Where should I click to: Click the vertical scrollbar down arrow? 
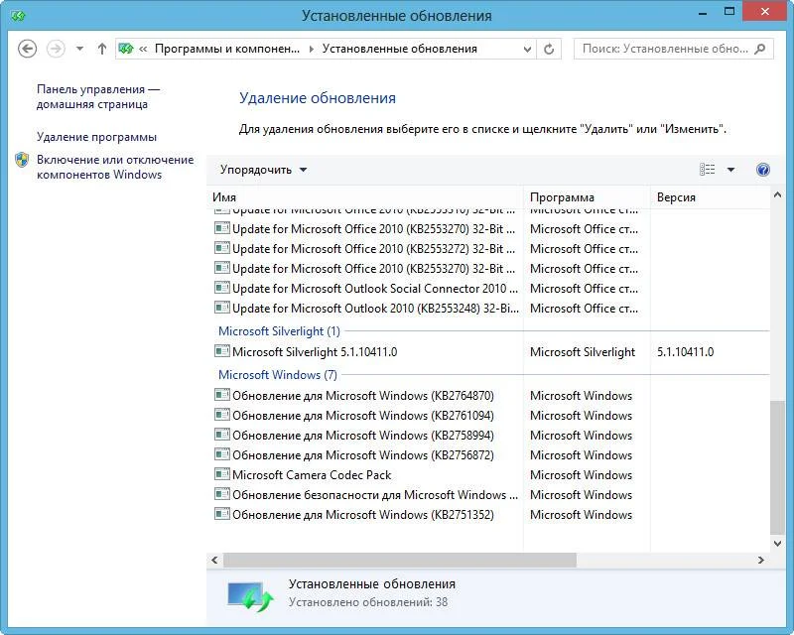coord(777,544)
